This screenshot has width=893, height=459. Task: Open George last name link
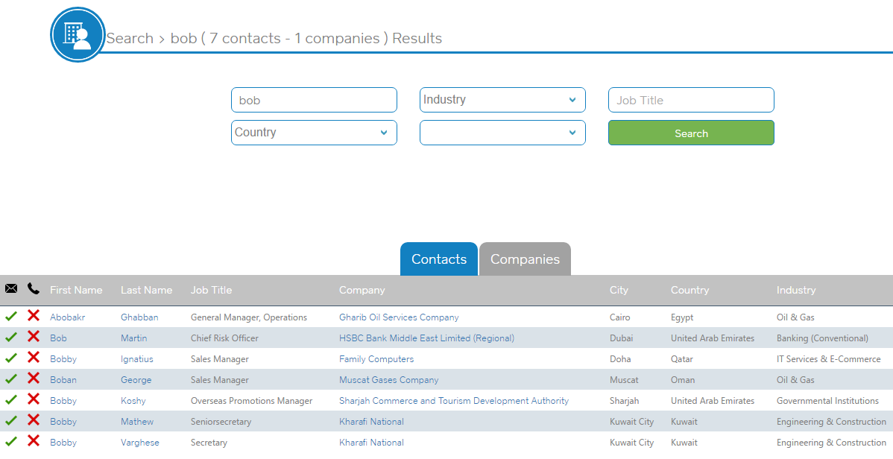coord(136,380)
